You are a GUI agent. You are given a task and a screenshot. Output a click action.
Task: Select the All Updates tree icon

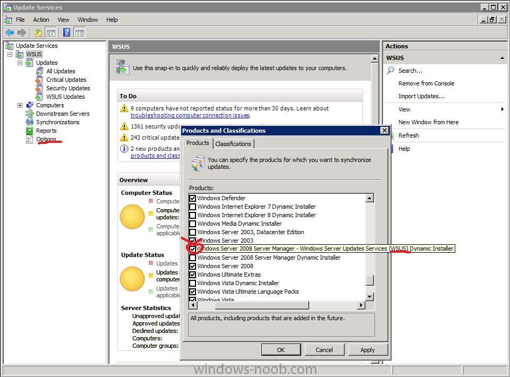[x=39, y=71]
